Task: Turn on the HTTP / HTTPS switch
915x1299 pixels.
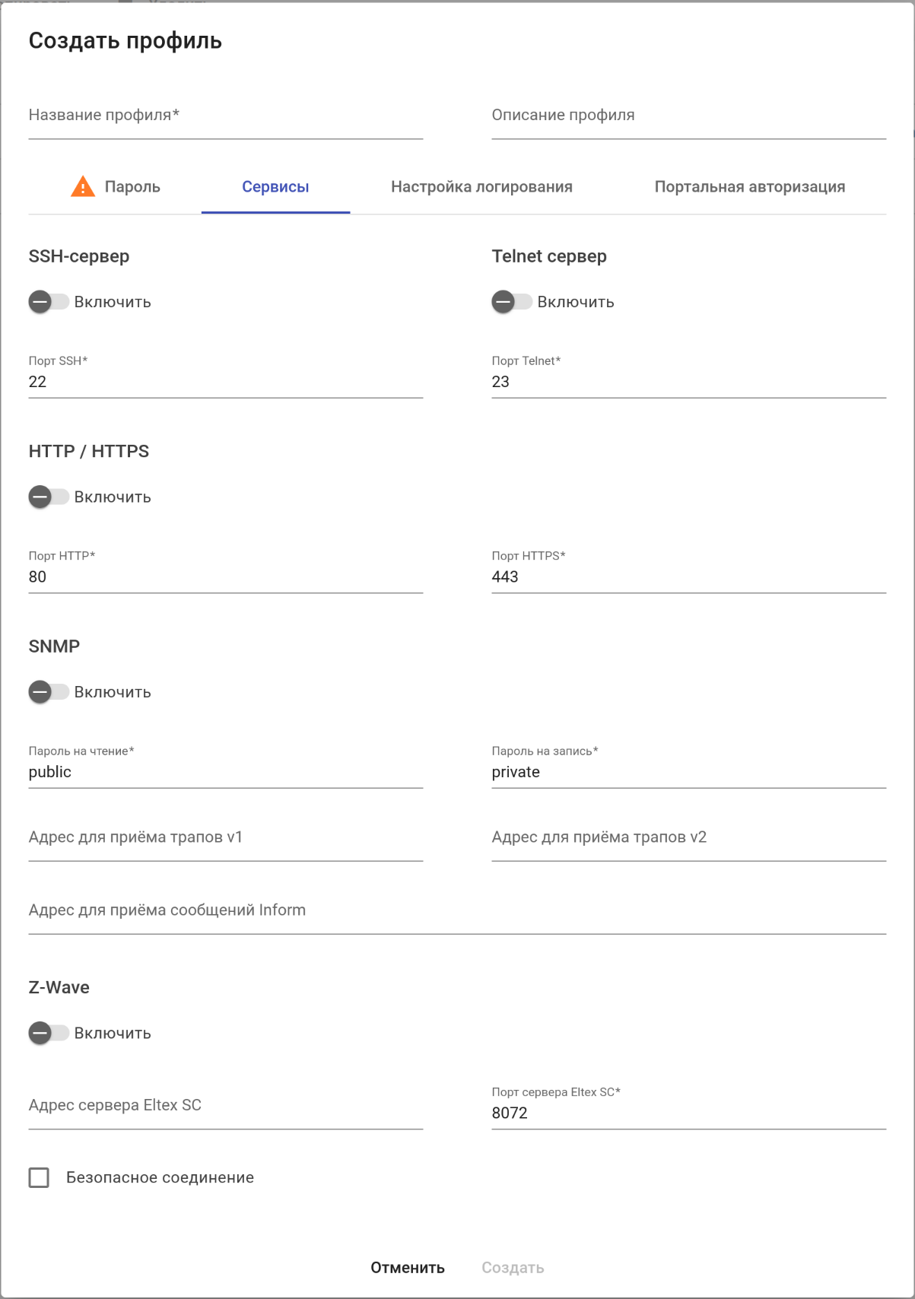Action: coord(49,497)
